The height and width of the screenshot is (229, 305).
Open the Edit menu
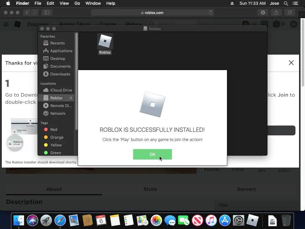[x=50, y=3]
